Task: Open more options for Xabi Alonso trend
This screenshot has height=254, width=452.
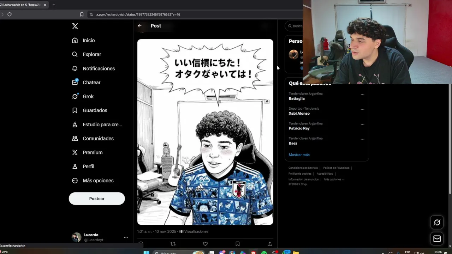Action: 362,109
